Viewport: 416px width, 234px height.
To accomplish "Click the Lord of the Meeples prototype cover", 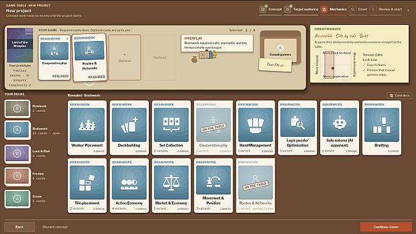I will 20,45.
